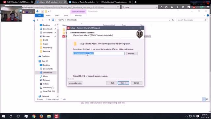Open Videos under This PC
This screenshot has width=211, height=119.
pyautogui.click(x=46, y=84)
